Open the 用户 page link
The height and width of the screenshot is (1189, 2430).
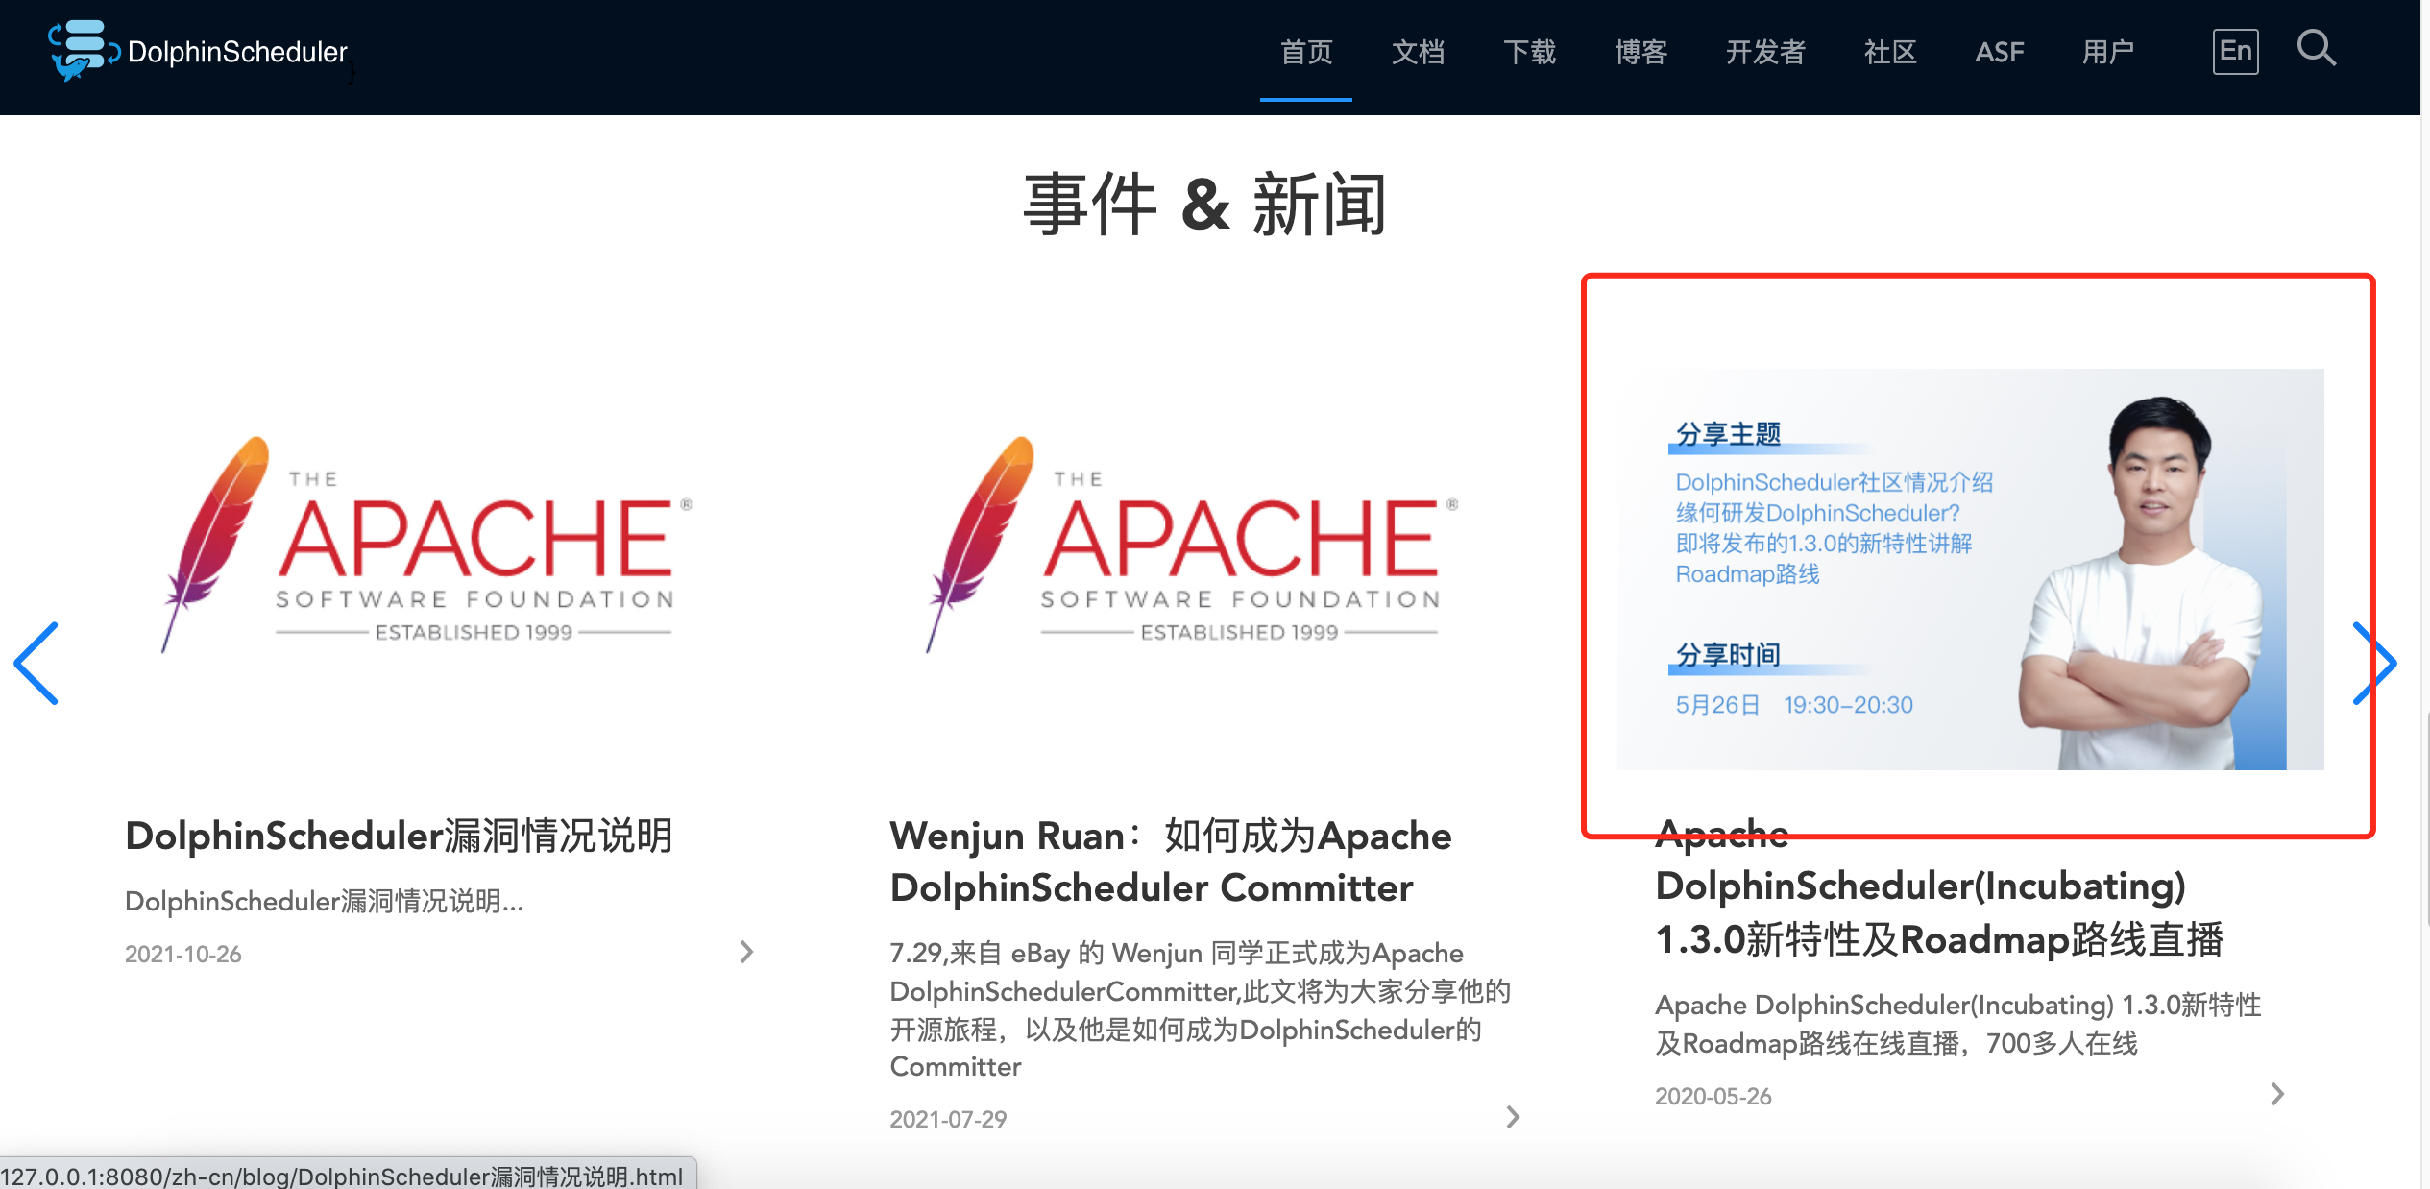(2107, 52)
